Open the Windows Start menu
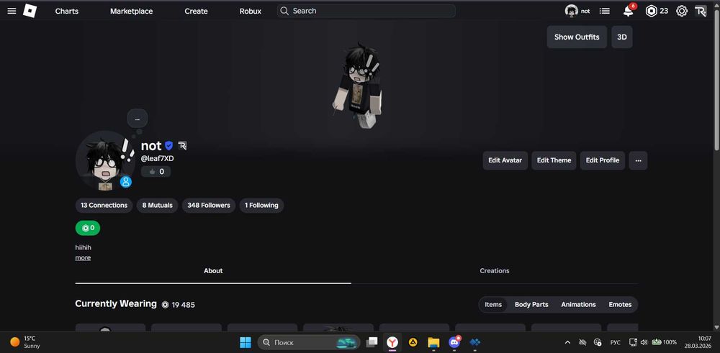 [x=246, y=342]
